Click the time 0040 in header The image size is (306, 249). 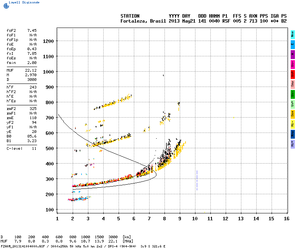pyautogui.click(x=214, y=21)
